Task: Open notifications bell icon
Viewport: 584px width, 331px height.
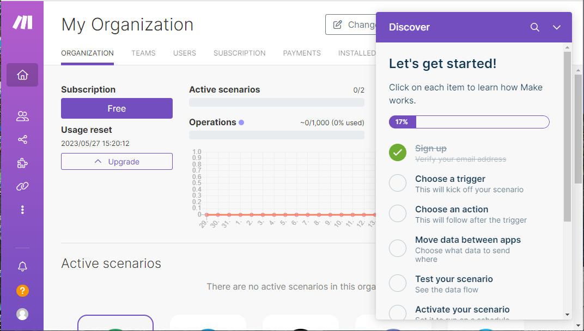Action: tap(22, 266)
